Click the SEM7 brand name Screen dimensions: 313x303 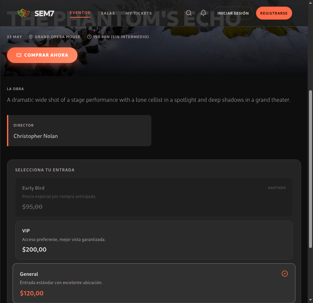pyautogui.click(x=44, y=13)
